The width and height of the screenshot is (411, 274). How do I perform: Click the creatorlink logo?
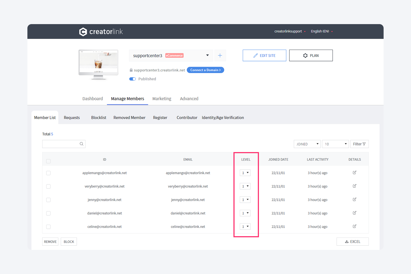click(x=101, y=32)
